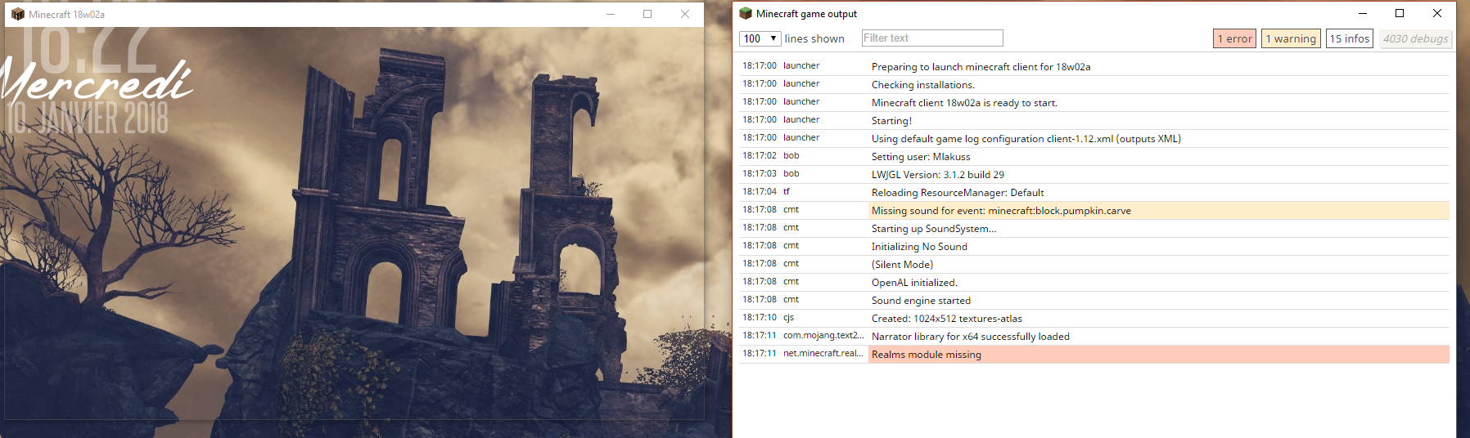Click the 'net.minecraft.real...' source cell
Image resolution: width=1470 pixels, height=438 pixels.
click(x=823, y=353)
